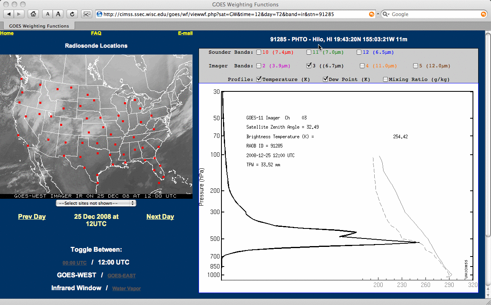Check Imager band 5 (12.0µm)
The width and height of the screenshot is (491, 305).
(x=416, y=66)
